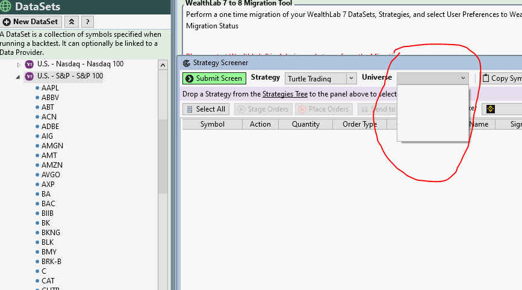Screen dimensions: 522x290
Task: Expand the U.S. - Nasdaq 100 tree node
Action: click(19, 64)
